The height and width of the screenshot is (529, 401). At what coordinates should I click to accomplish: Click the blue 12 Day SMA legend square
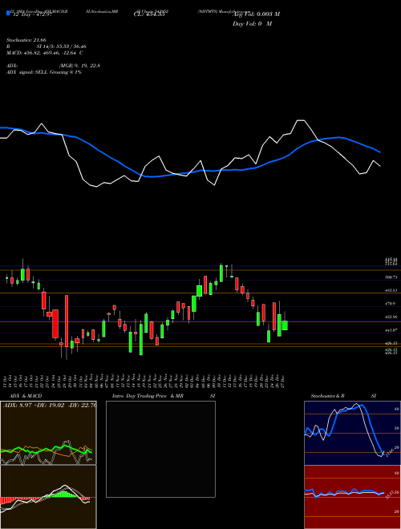click(x=8, y=13)
